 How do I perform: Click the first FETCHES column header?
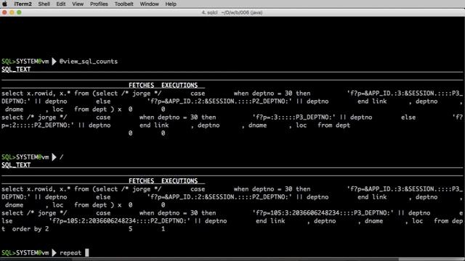142,86
